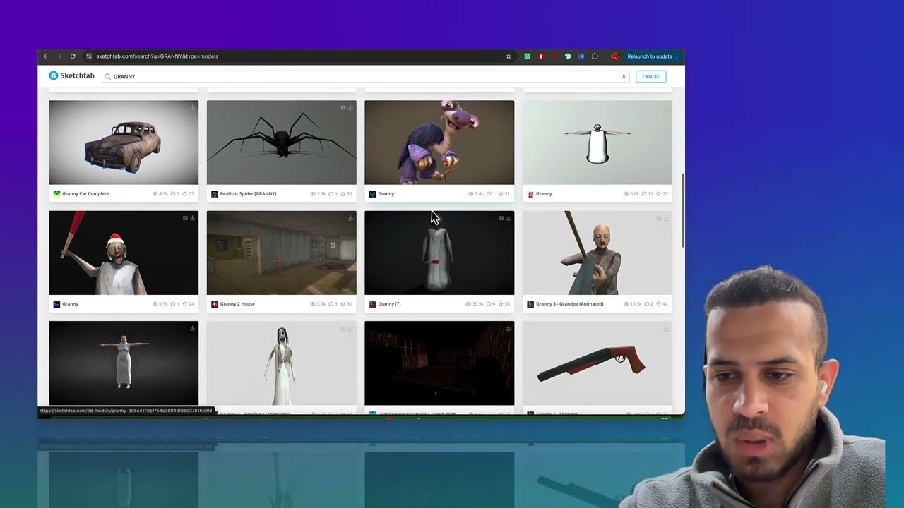
Task: Click the Granny (7) title
Action: 389,304
